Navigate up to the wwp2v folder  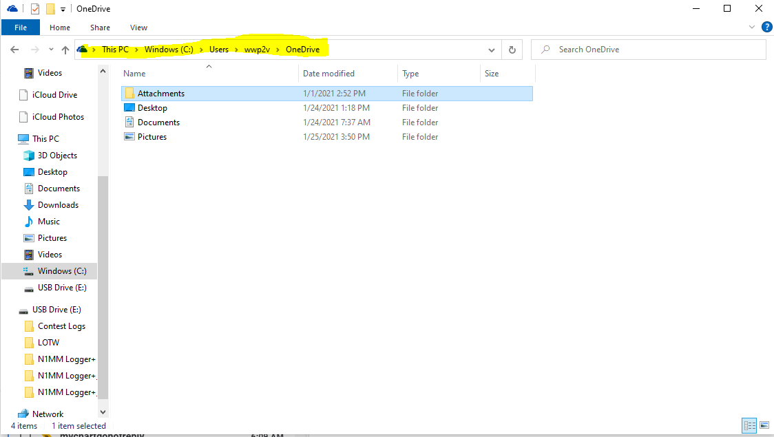tap(65, 49)
